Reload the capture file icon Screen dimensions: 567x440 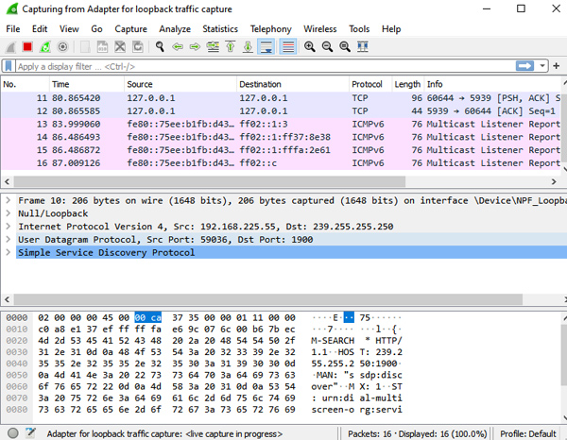(138, 47)
